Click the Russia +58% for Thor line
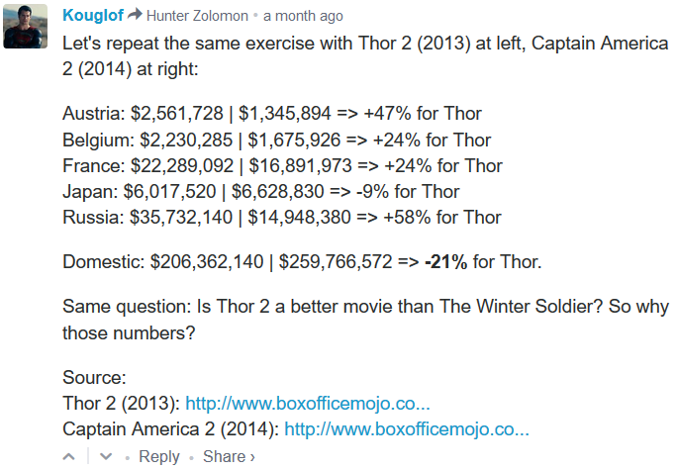Image resolution: width=678 pixels, height=470 pixels. click(x=282, y=217)
